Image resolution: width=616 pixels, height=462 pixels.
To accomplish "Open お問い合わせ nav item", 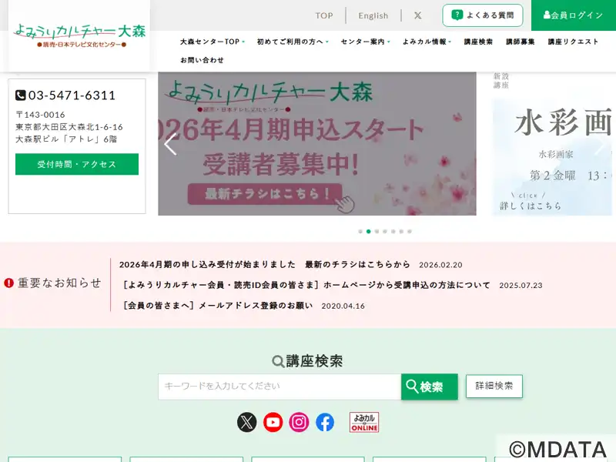I will click(202, 60).
